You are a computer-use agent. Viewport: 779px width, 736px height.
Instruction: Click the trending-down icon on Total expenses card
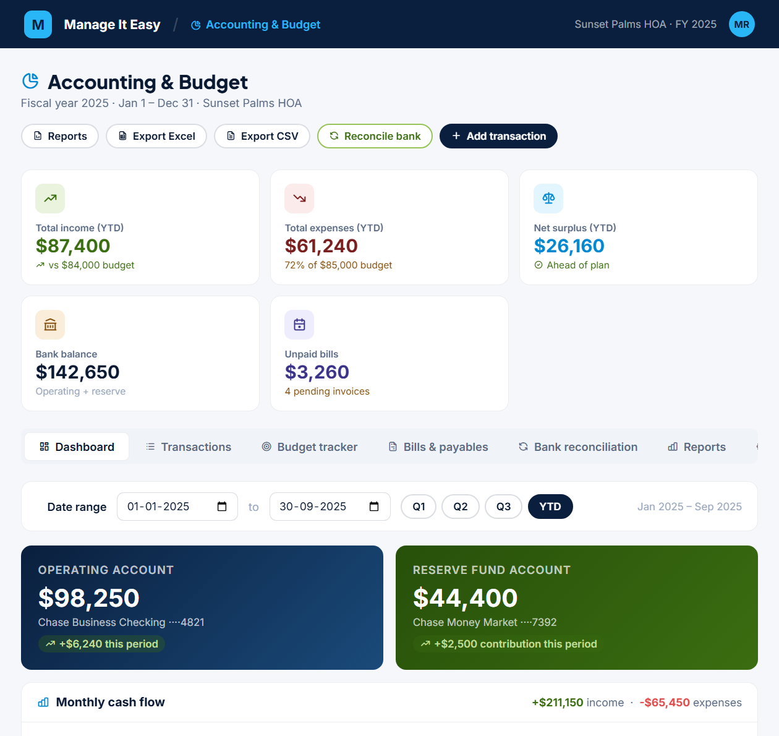tap(299, 199)
